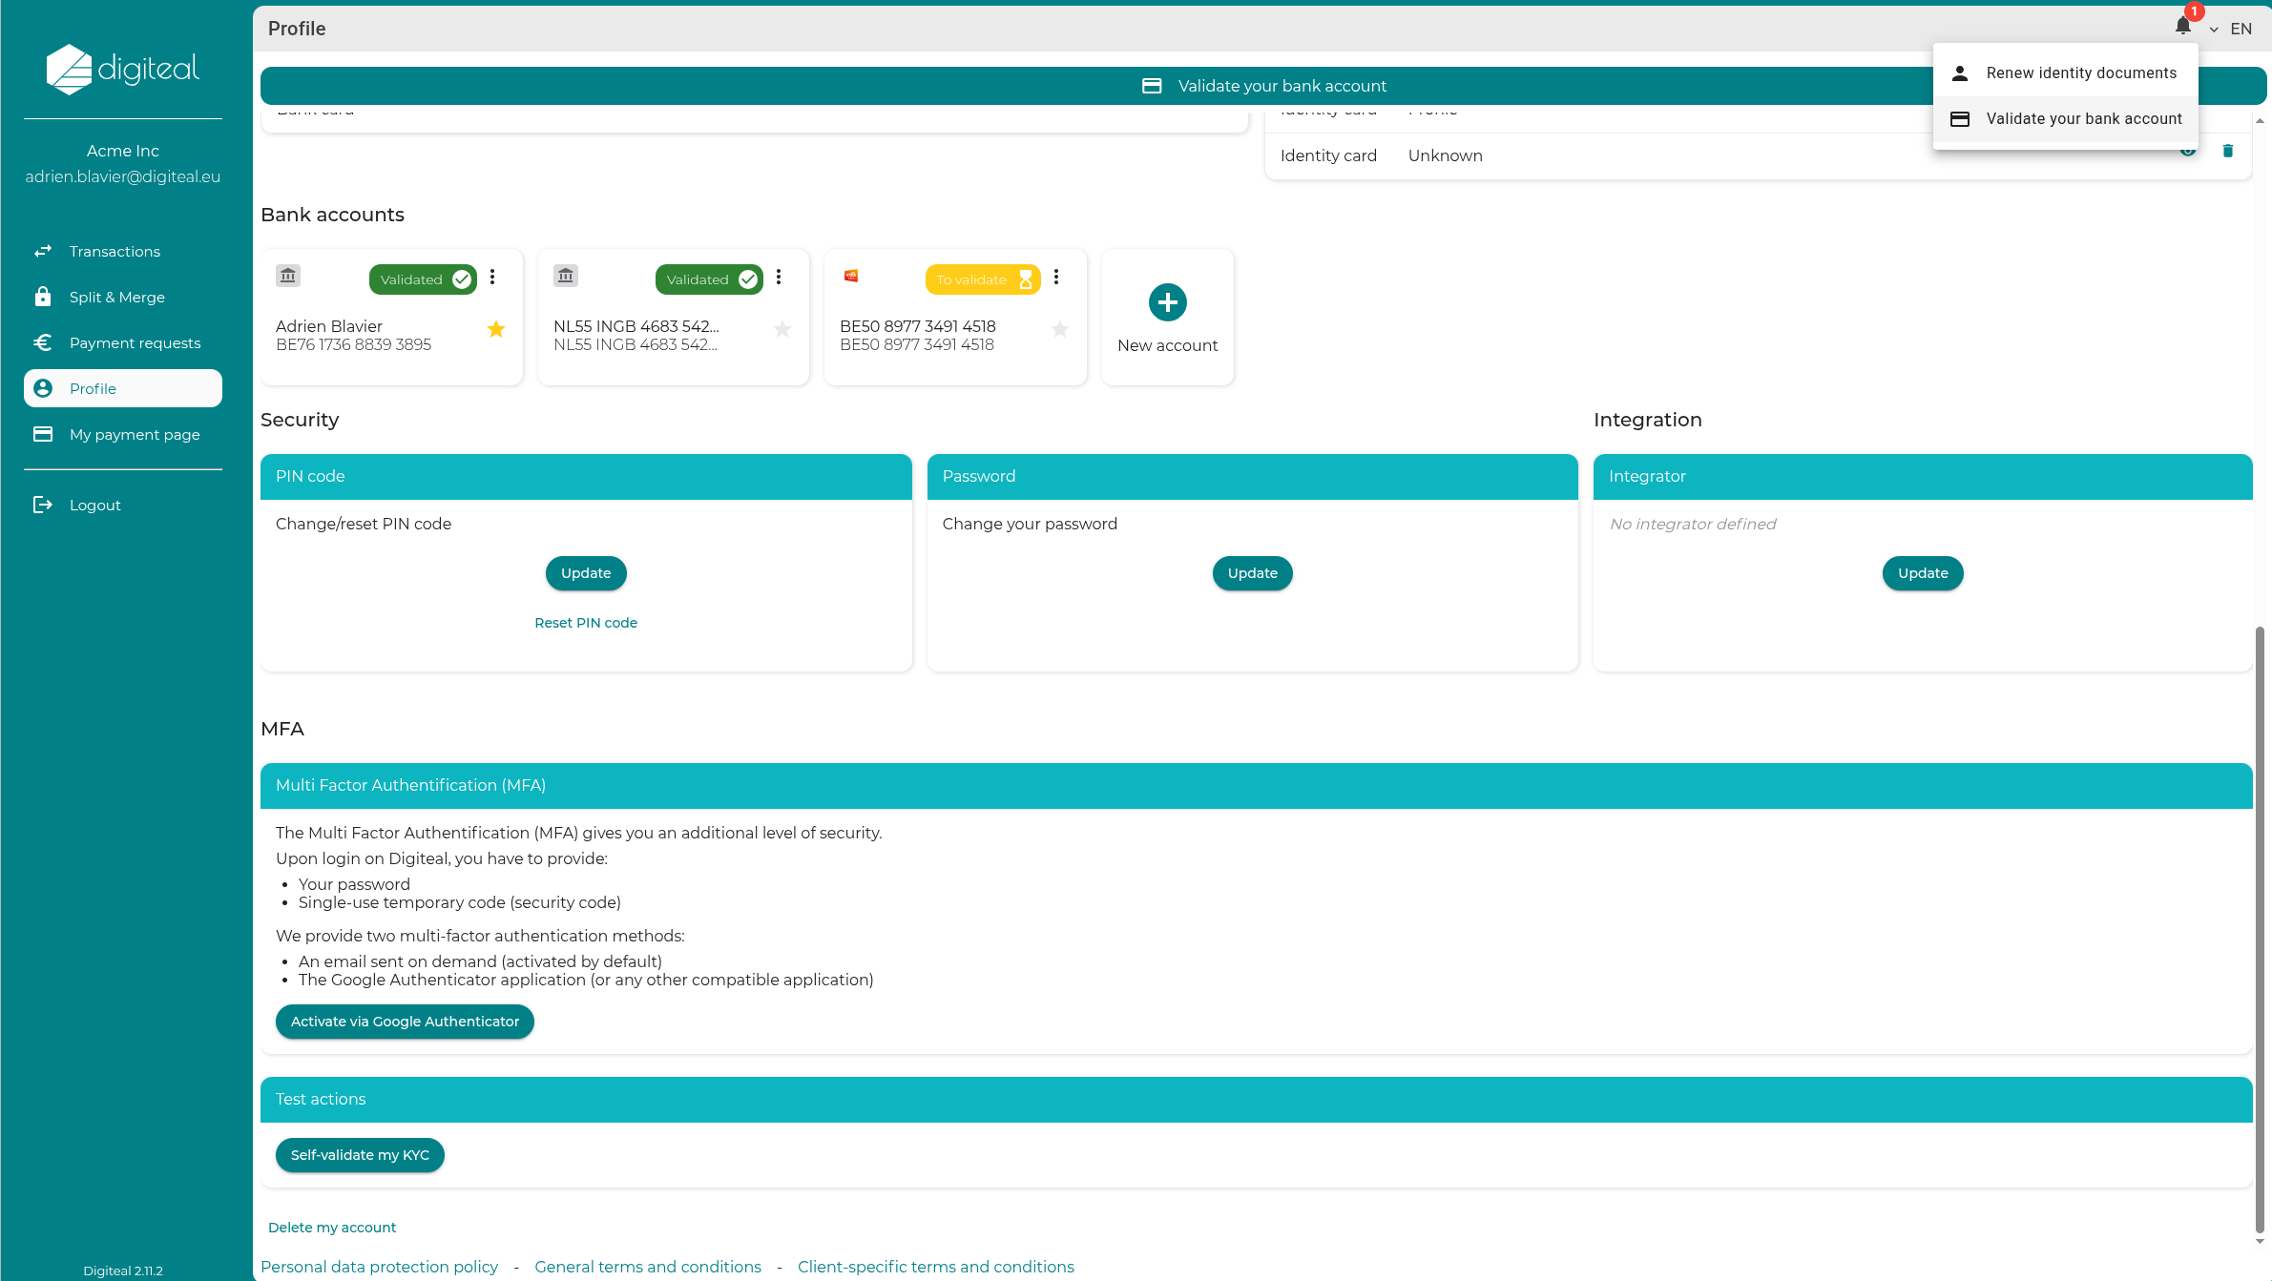Click the trash icon beside Identity card
The width and height of the screenshot is (2272, 1281).
[x=2228, y=151]
